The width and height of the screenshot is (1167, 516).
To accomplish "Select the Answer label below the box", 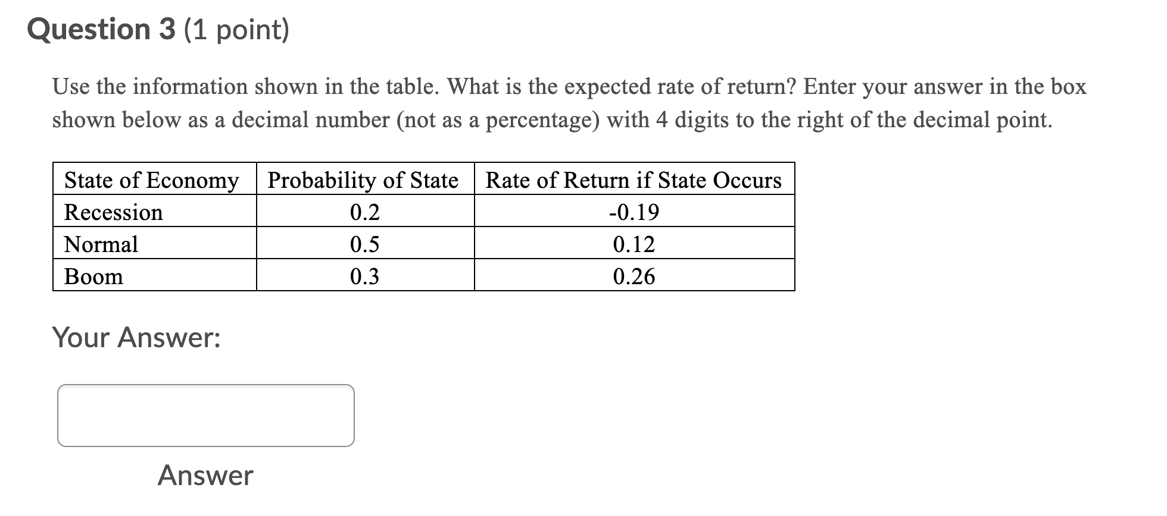I will [204, 476].
